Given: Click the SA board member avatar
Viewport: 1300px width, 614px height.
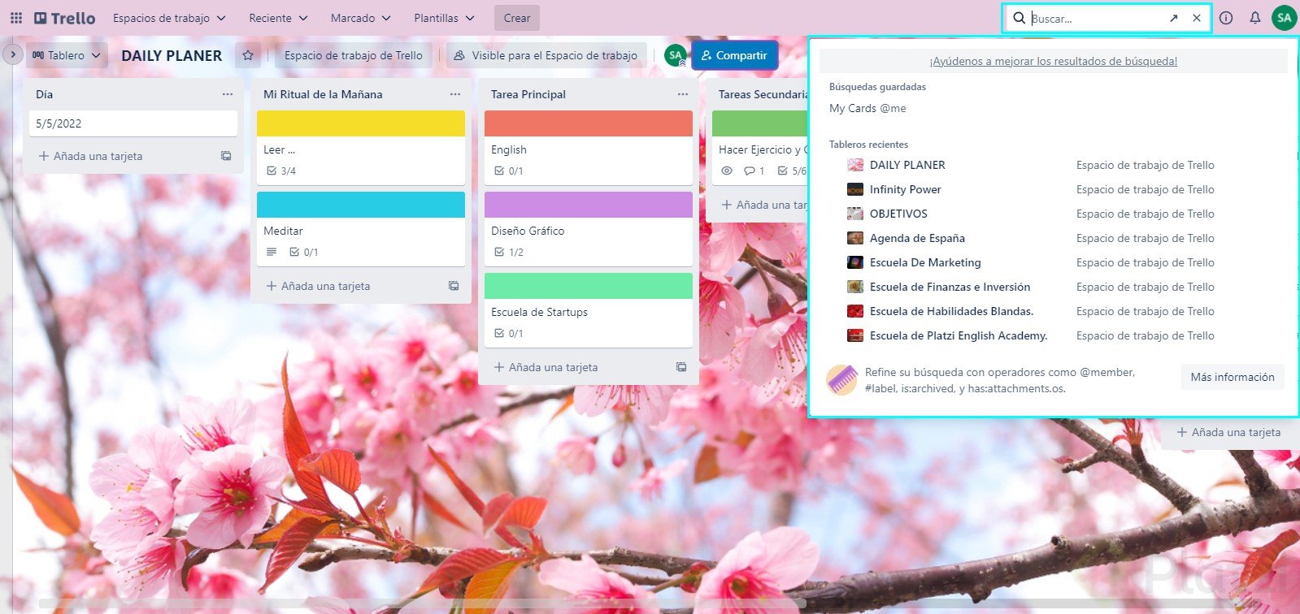Looking at the screenshot, I should click(675, 55).
